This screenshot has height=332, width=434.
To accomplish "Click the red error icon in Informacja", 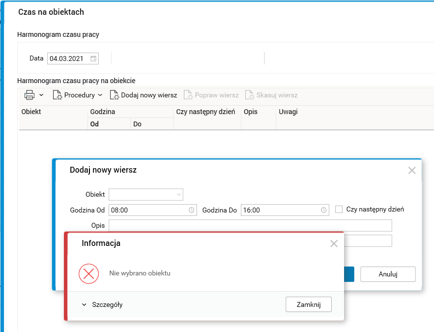I will 89,273.
